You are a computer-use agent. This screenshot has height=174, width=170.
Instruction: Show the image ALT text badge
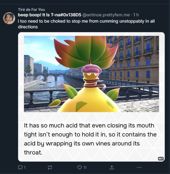(x=161, y=159)
